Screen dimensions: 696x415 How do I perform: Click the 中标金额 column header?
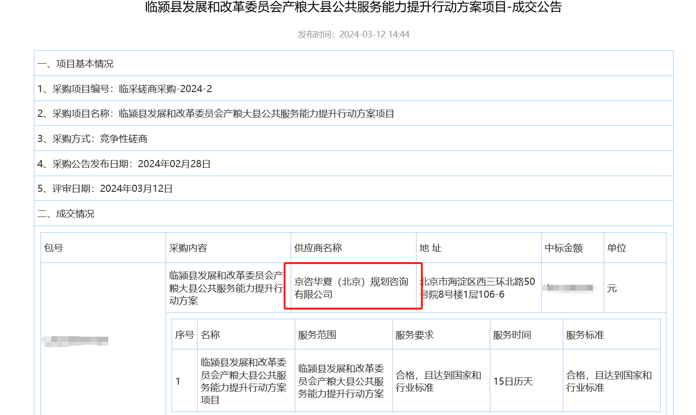(x=572, y=248)
